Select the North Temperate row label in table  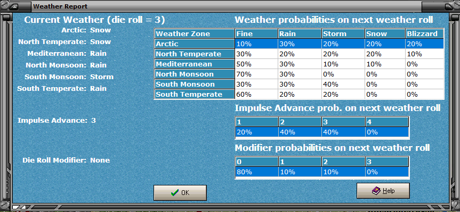(195, 54)
